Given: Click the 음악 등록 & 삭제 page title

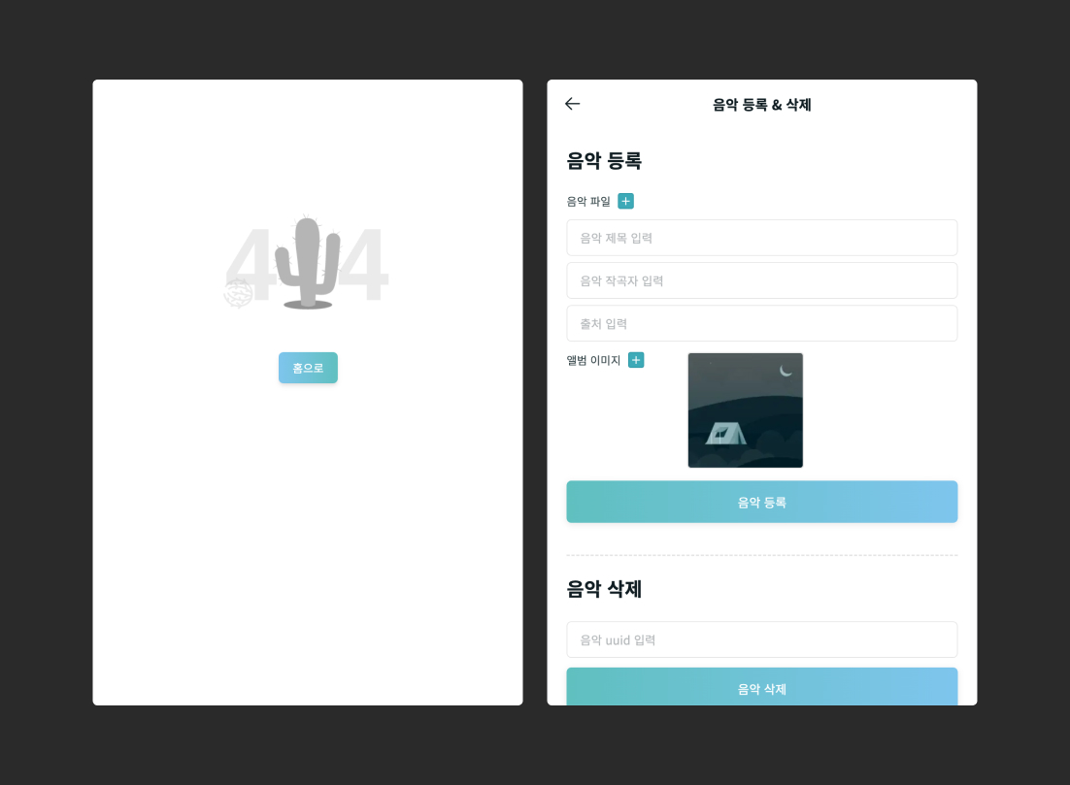Looking at the screenshot, I should (x=761, y=105).
